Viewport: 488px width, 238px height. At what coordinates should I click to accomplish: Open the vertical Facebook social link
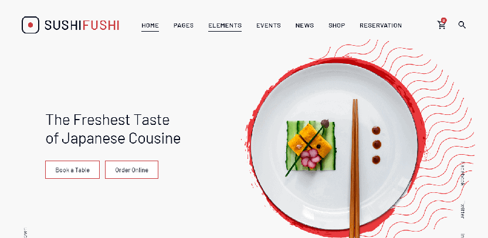pyautogui.click(x=462, y=174)
